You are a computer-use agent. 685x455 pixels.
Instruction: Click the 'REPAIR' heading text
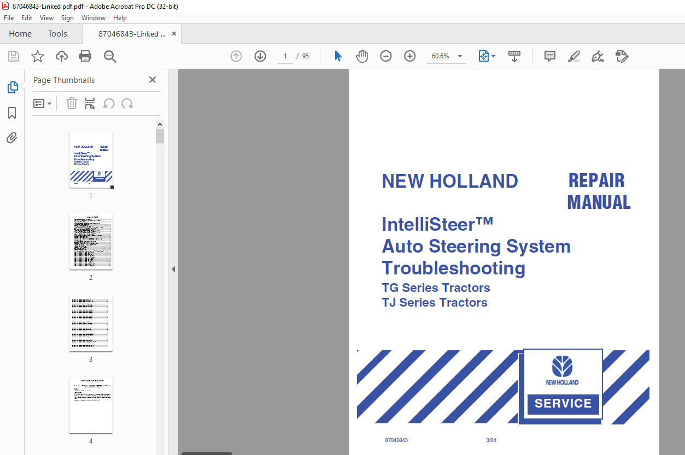click(x=596, y=181)
